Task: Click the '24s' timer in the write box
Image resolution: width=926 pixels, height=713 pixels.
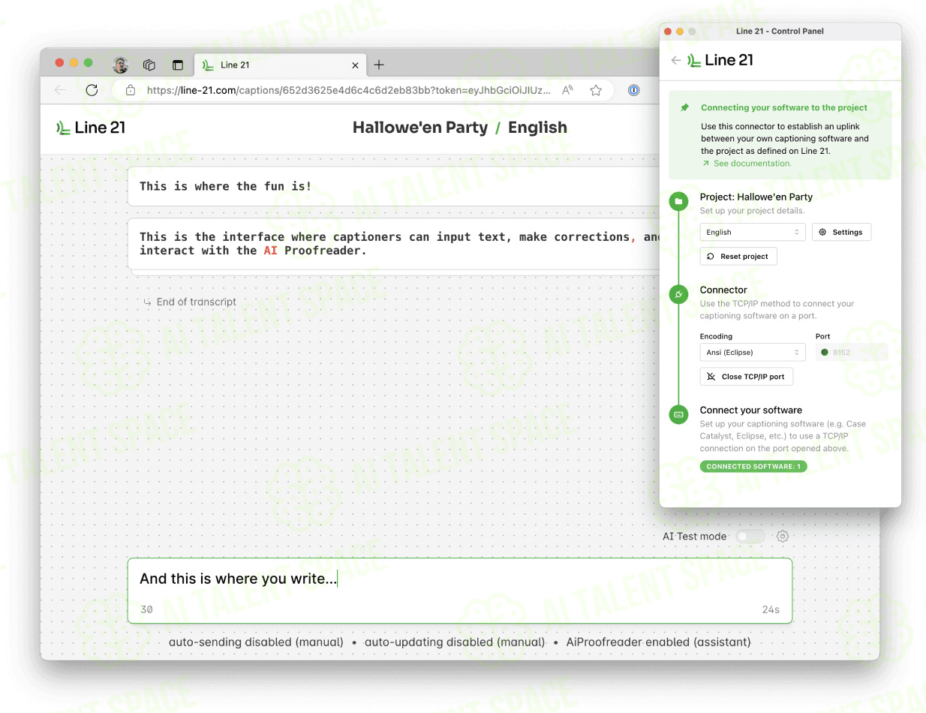Action: 771,609
